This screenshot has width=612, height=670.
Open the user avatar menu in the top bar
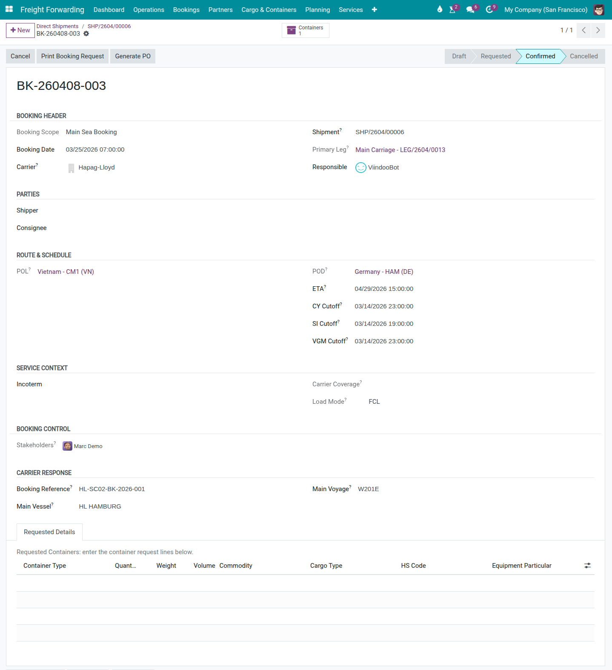click(x=599, y=9)
